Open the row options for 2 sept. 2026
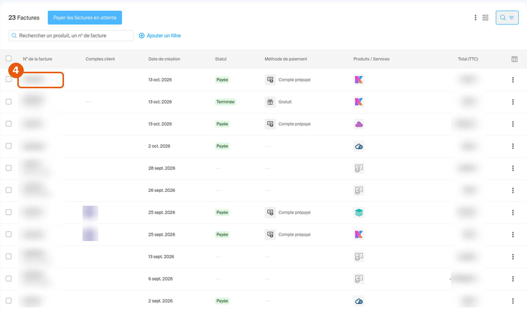 coord(513,301)
